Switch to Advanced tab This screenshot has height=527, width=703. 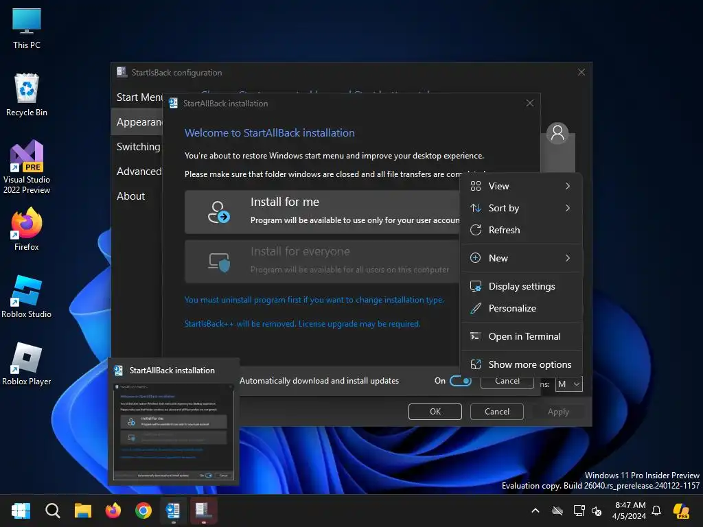(x=137, y=171)
